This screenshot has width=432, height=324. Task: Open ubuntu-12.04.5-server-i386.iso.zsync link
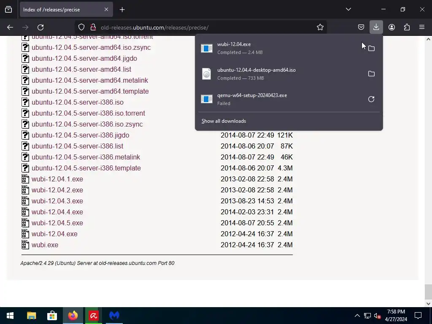pos(87,124)
